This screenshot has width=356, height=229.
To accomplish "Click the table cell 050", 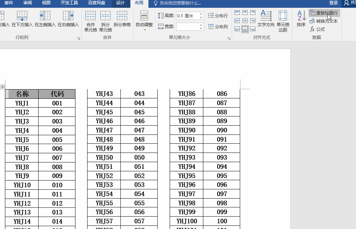I will coord(139,157).
